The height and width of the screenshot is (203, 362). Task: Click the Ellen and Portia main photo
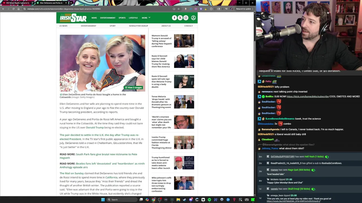(x=102, y=63)
